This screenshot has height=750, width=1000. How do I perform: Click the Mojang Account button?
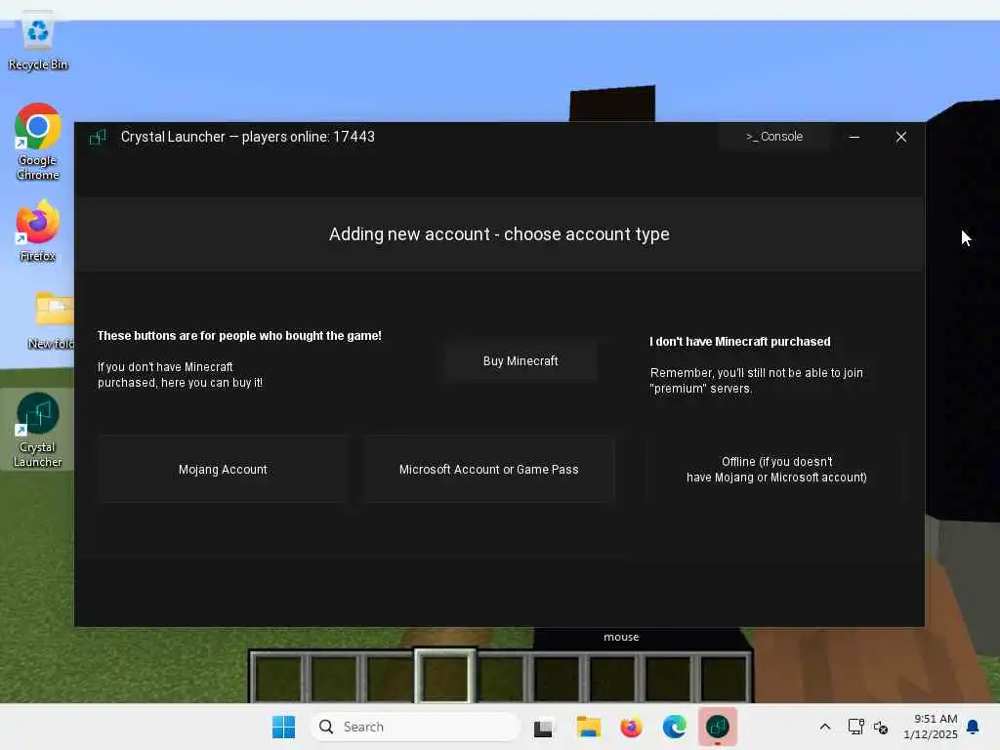coord(223,470)
